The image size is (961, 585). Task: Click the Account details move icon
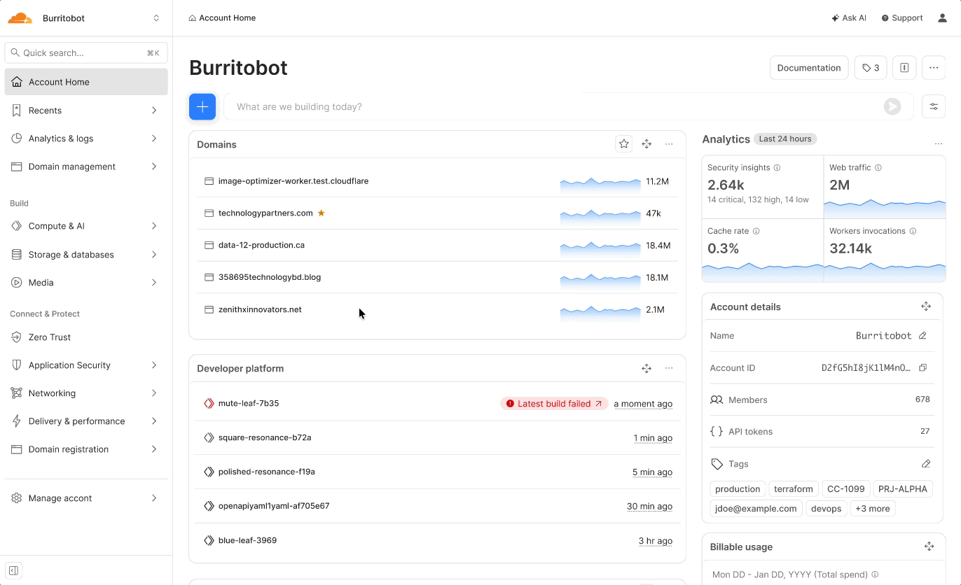click(x=926, y=306)
